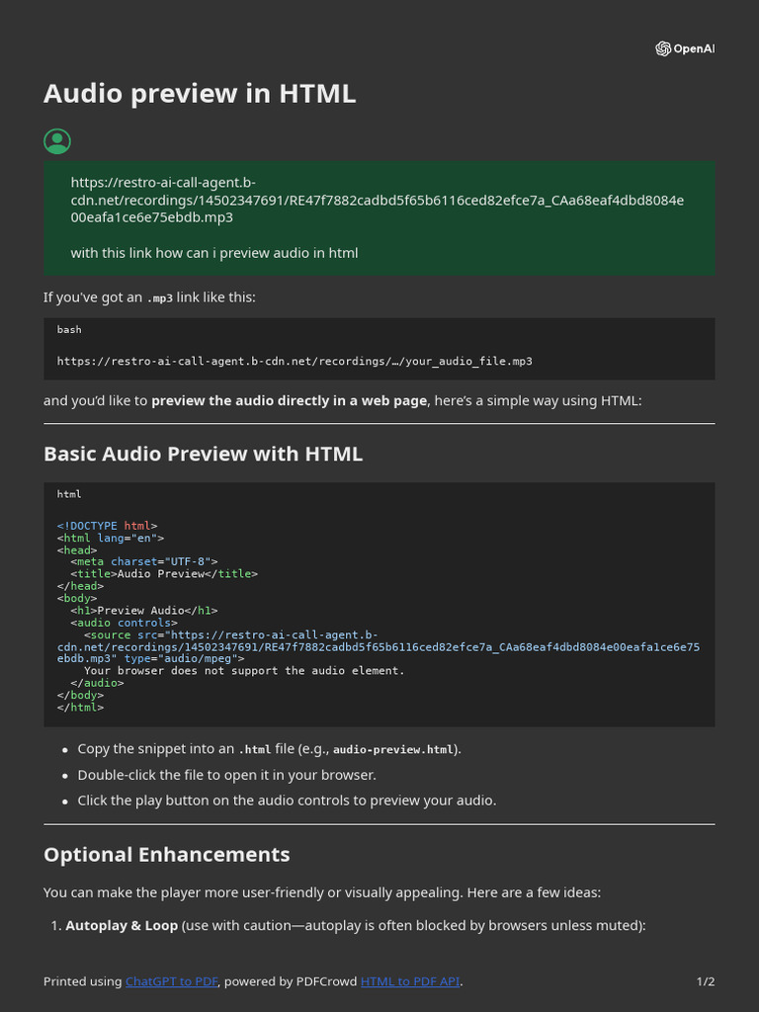The height and width of the screenshot is (1012, 759).
Task: Click the "Audio preview in HTML" title
Action: (x=200, y=94)
